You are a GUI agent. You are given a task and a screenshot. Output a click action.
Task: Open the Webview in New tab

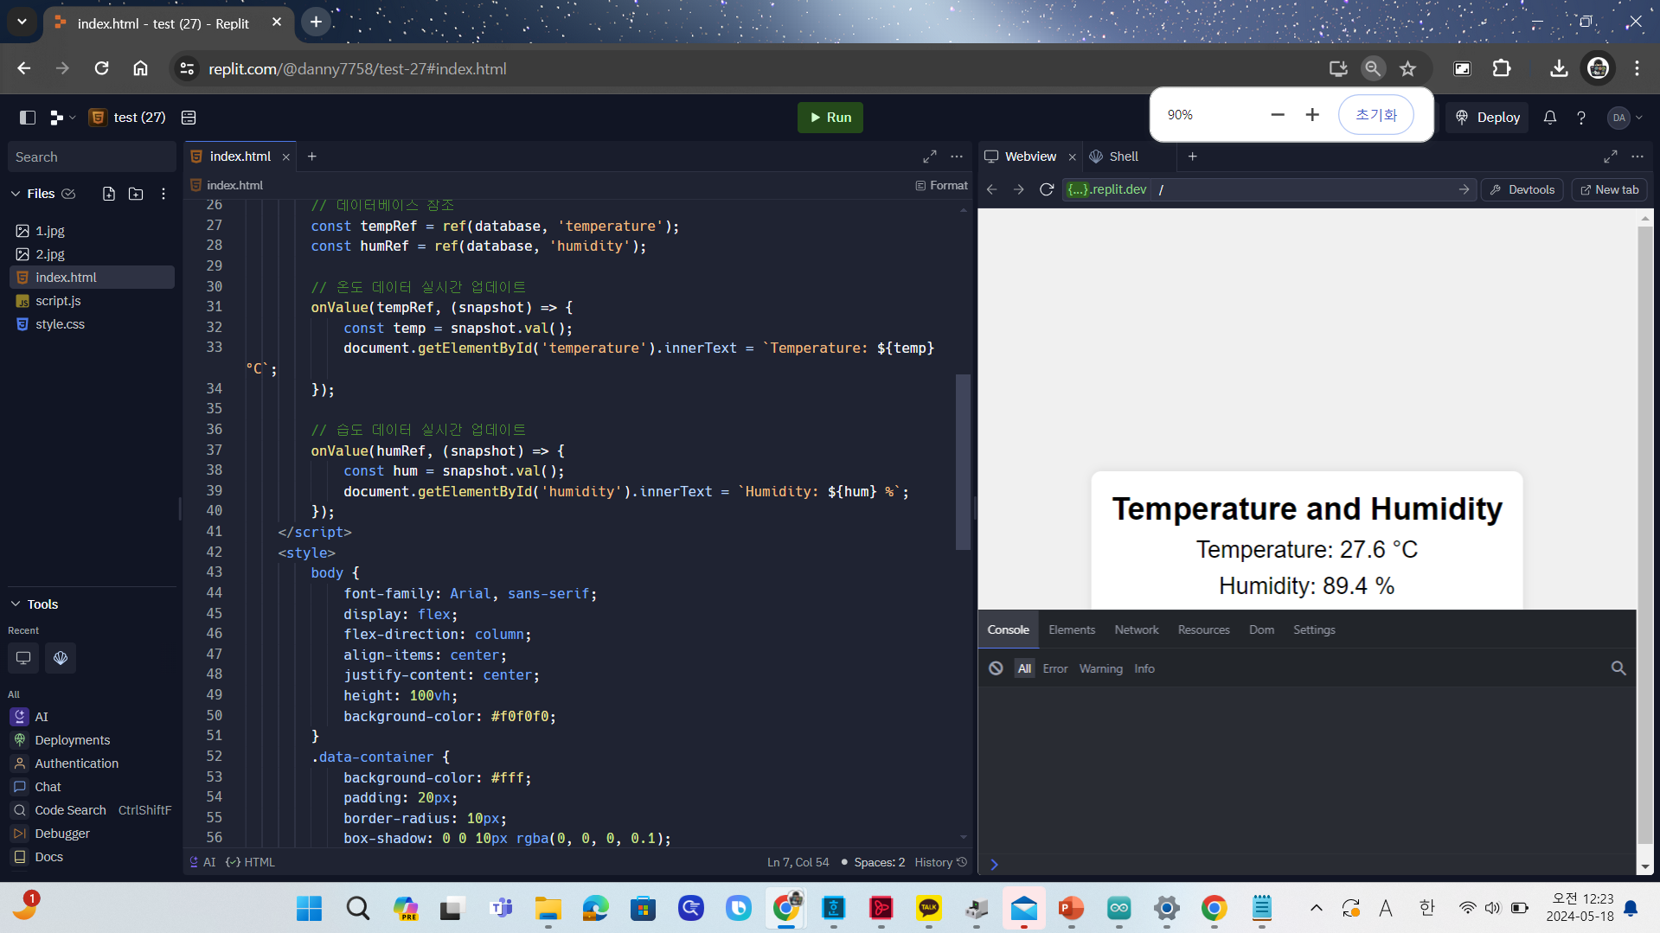[x=1609, y=190]
